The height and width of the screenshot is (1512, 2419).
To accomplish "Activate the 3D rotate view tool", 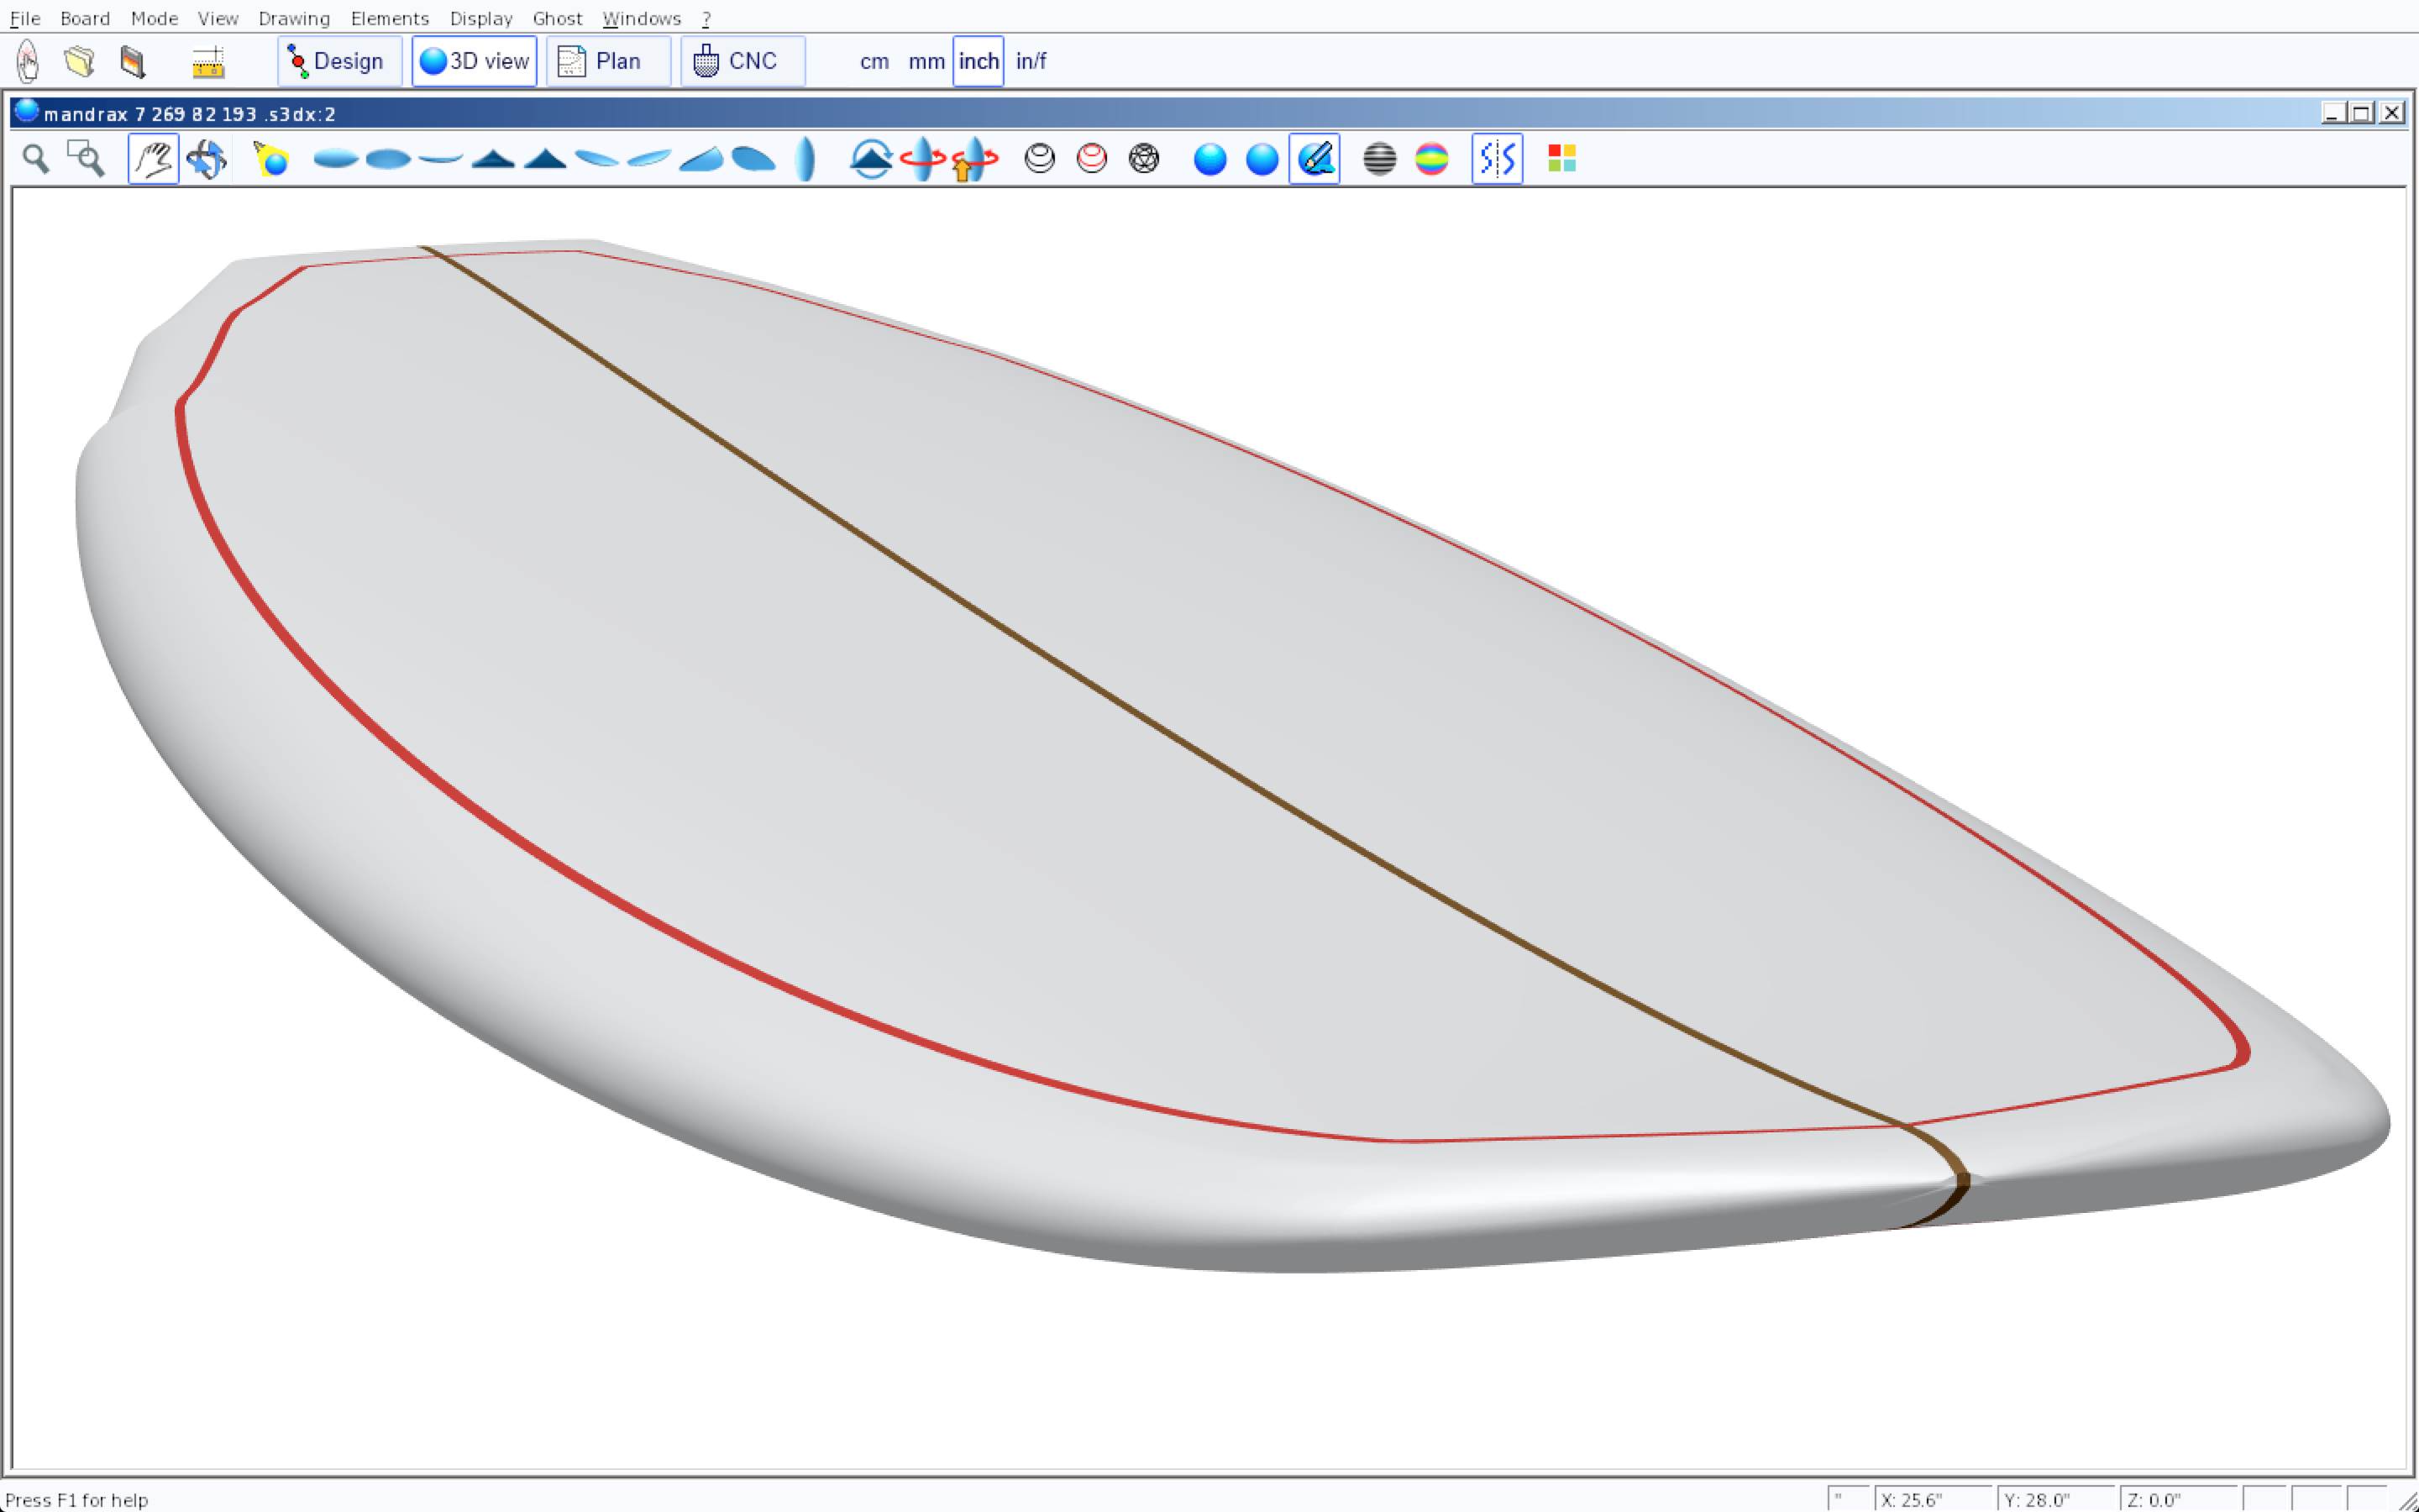I will coord(207,159).
